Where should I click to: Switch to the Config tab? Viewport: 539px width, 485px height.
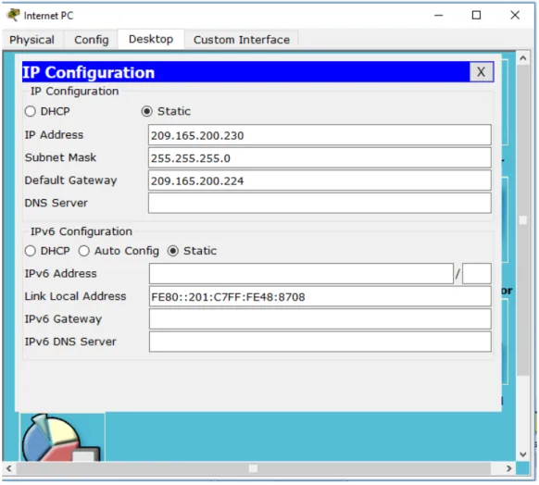92,40
